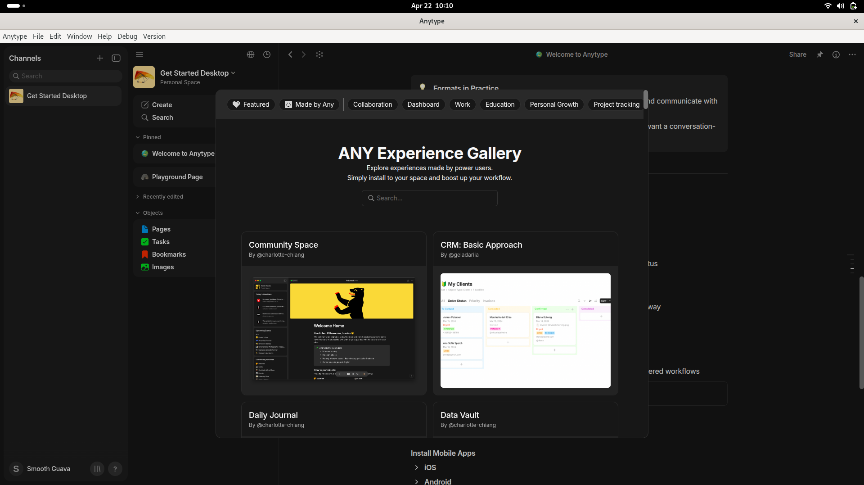
Task: Click the gallery category tabs scrollbar
Action: pos(646,100)
